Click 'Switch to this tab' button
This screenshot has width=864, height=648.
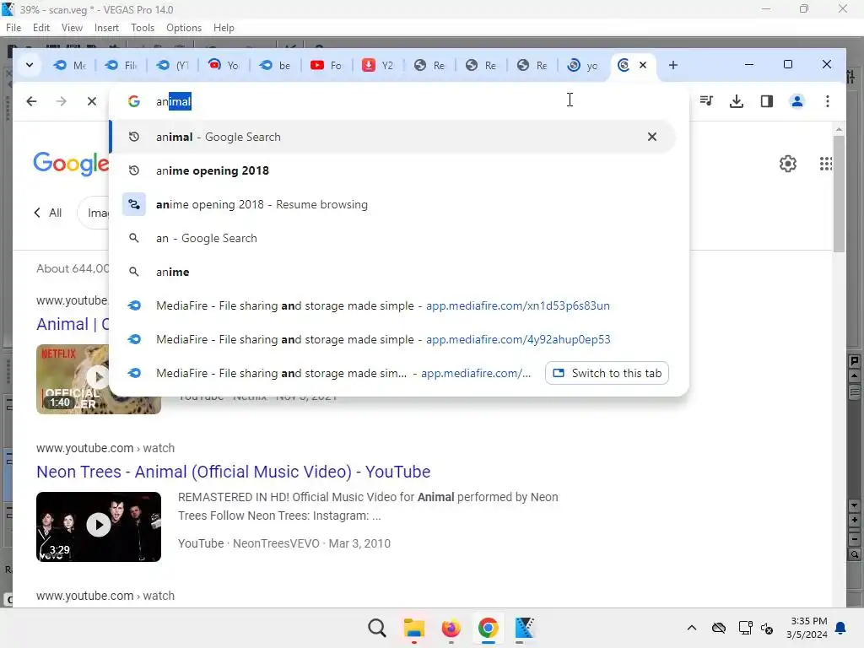coord(607,373)
